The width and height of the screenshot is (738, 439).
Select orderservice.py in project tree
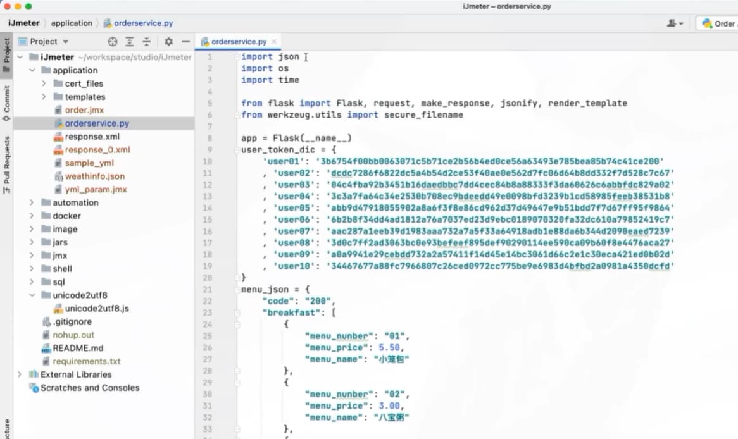pos(97,123)
